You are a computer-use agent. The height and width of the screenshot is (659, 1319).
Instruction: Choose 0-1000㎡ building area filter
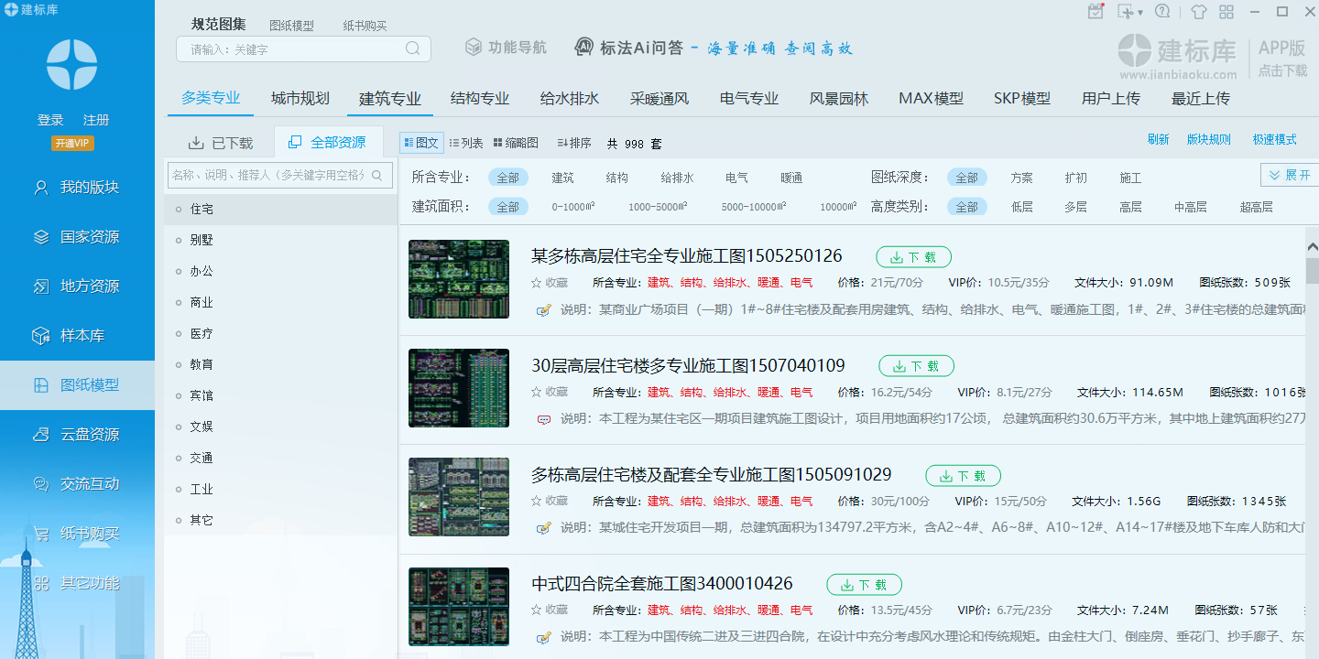click(573, 208)
